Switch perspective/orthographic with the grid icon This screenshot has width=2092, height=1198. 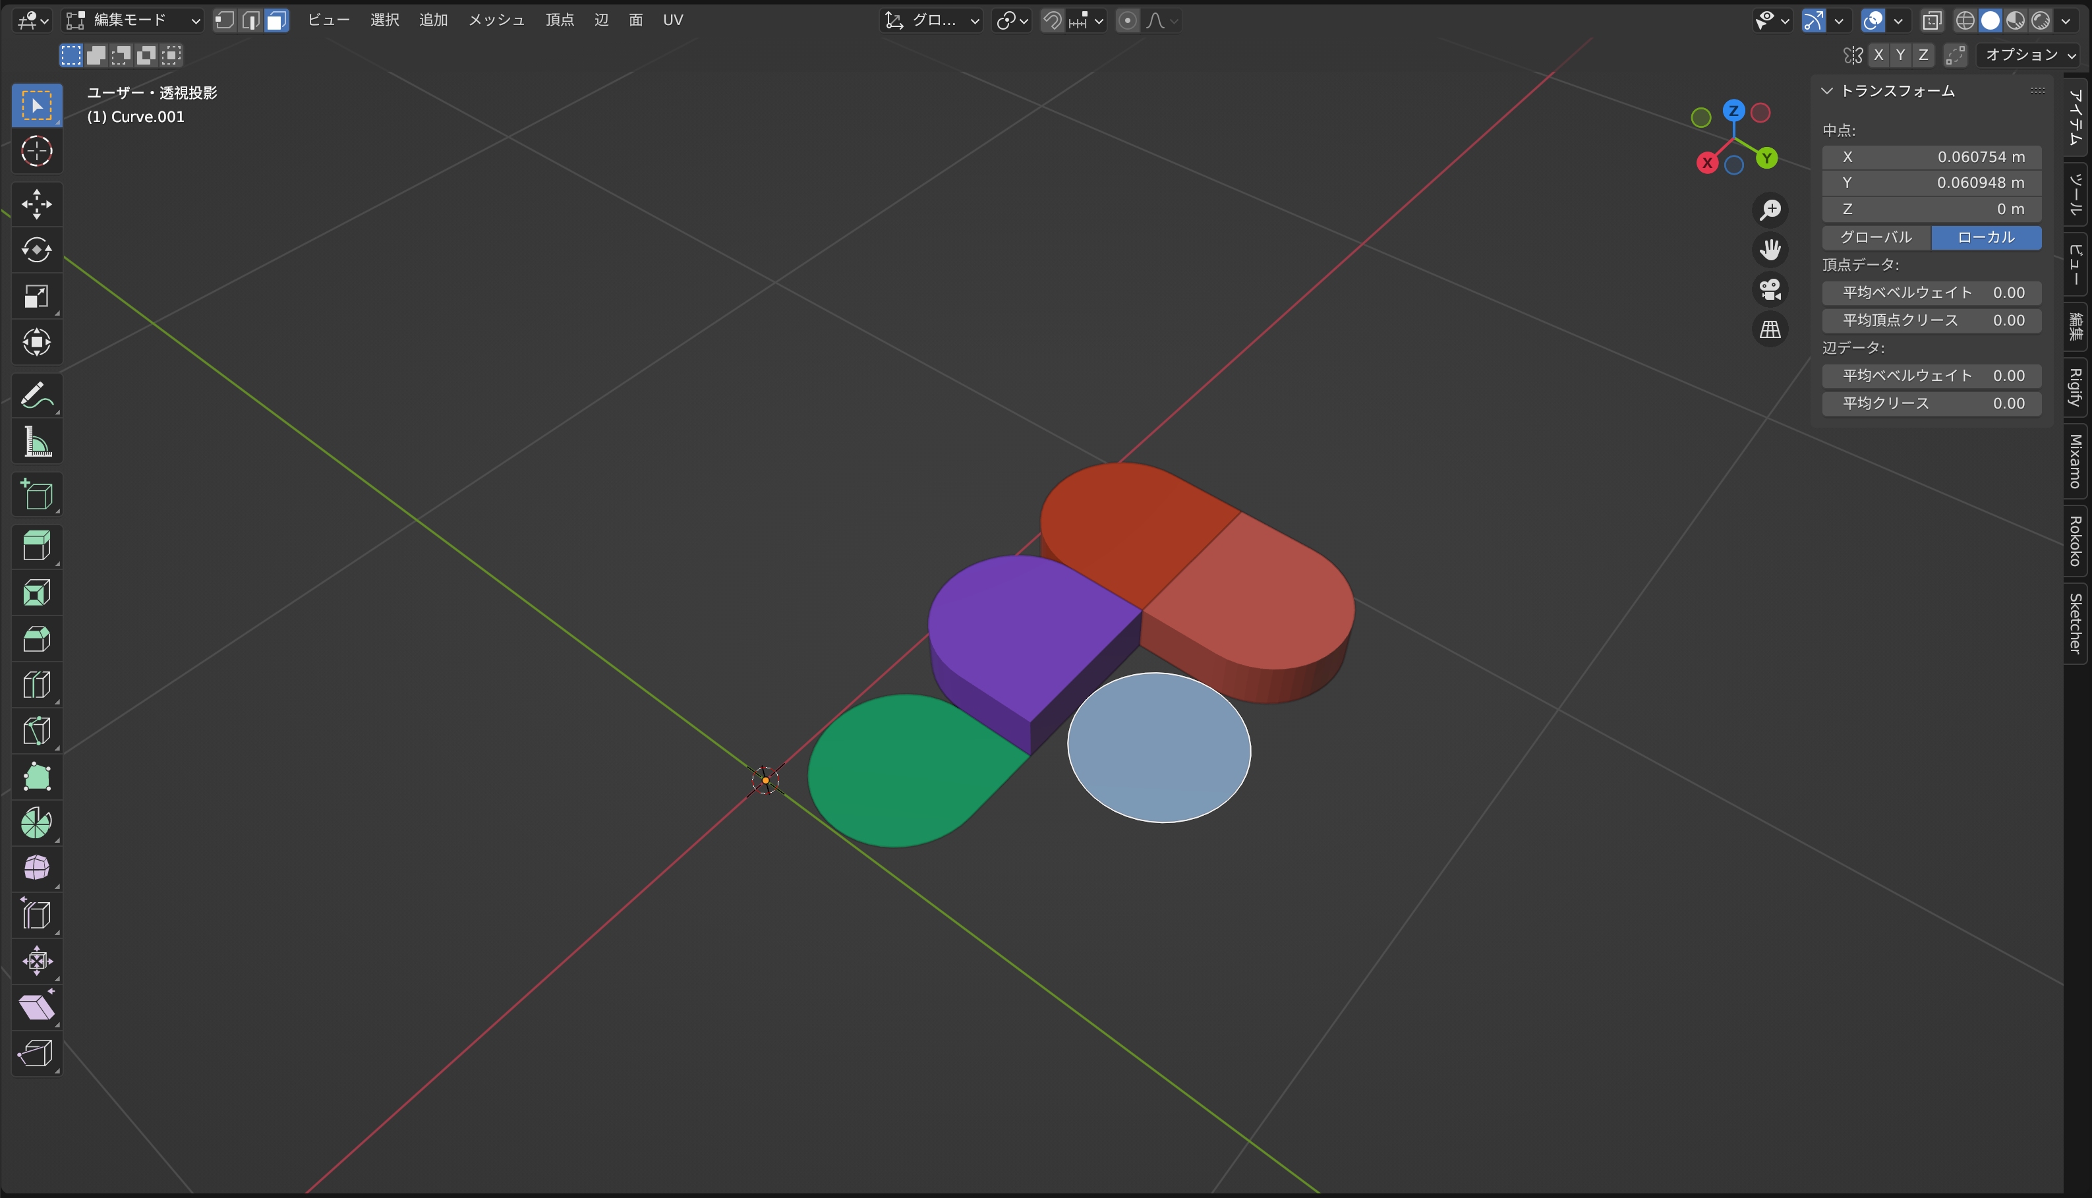click(1770, 329)
